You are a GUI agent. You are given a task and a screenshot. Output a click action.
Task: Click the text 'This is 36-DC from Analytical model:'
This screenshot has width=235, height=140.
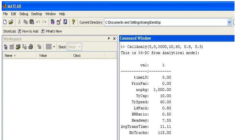pos(160,53)
